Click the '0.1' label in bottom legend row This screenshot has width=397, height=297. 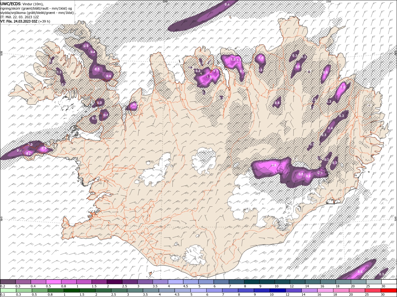click(x=2, y=295)
